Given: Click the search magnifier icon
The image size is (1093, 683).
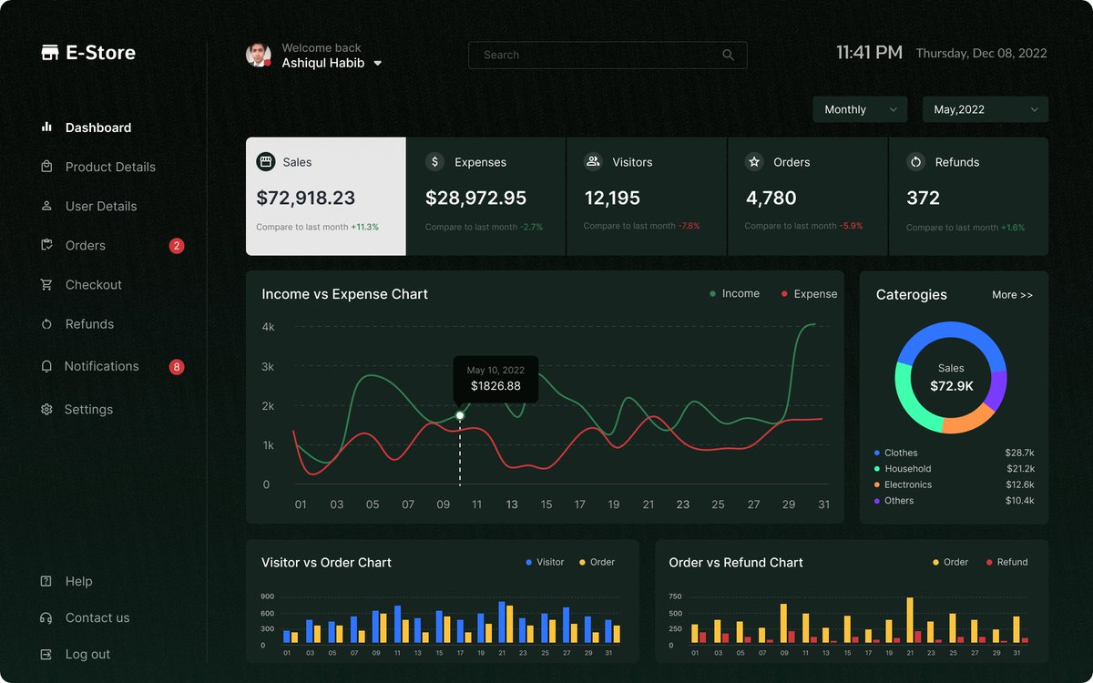Looking at the screenshot, I should point(728,55).
